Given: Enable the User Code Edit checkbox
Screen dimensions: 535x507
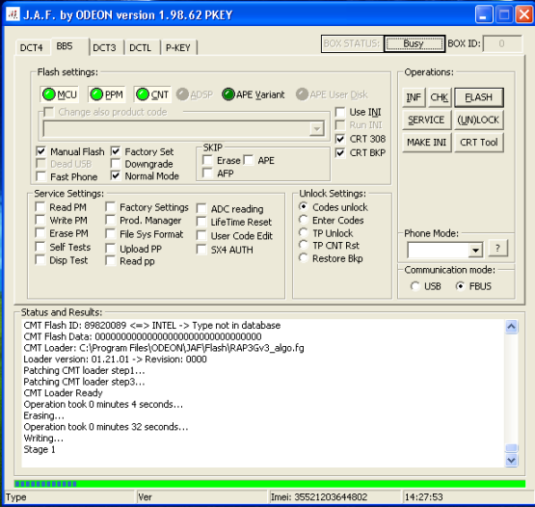Looking at the screenshot, I should click(201, 235).
